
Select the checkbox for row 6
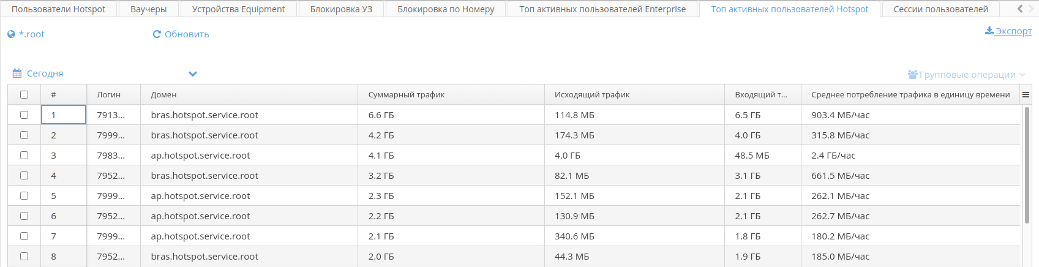tap(24, 216)
